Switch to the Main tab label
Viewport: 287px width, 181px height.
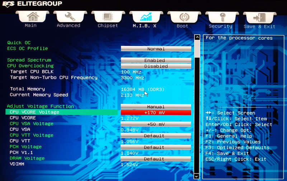pos(30,25)
